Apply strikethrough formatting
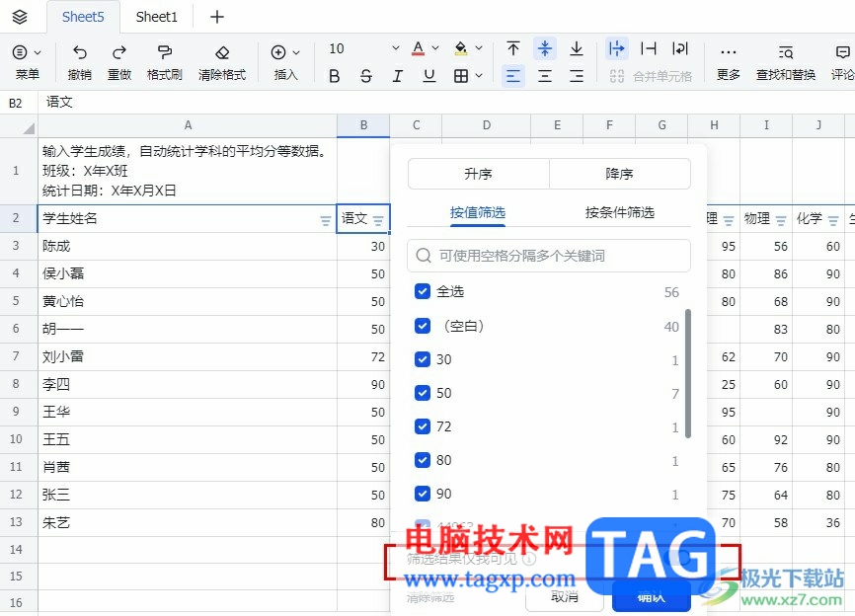 point(366,76)
